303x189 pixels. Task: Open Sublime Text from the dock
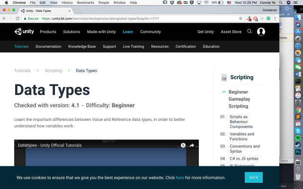coord(298,117)
